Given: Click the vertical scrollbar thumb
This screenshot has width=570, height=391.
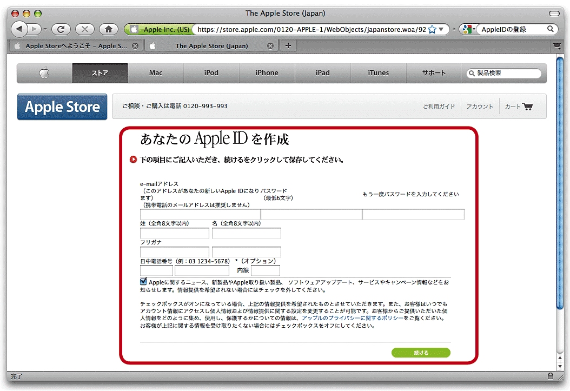Looking at the screenshot, I should click(560, 183).
